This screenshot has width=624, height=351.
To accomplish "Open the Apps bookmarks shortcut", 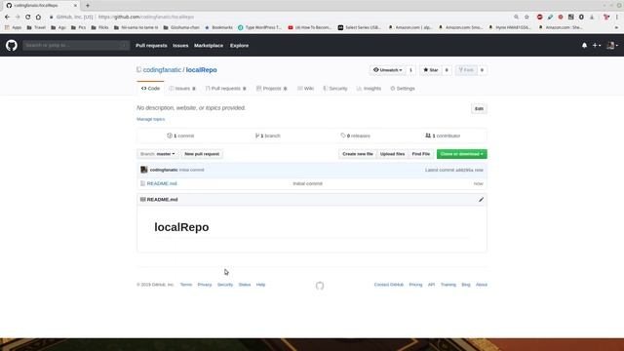I will (x=13, y=27).
